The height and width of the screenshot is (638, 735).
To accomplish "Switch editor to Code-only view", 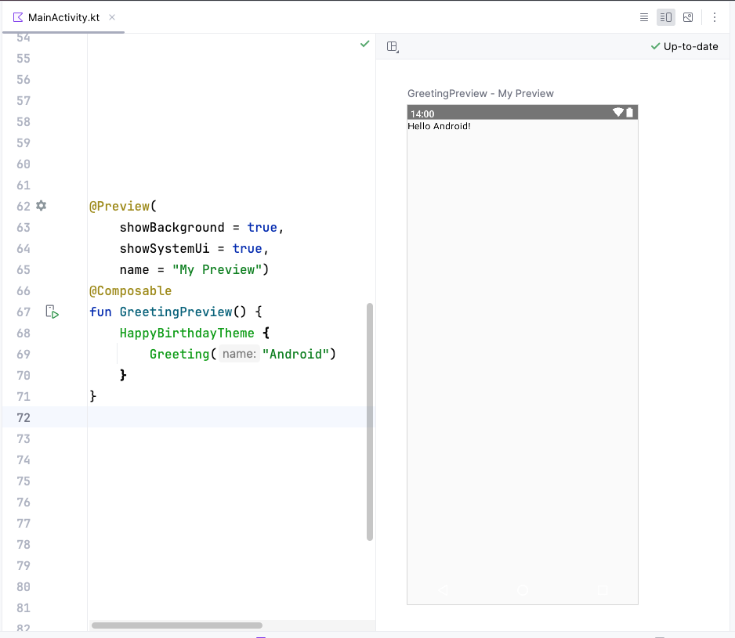I will [x=643, y=17].
